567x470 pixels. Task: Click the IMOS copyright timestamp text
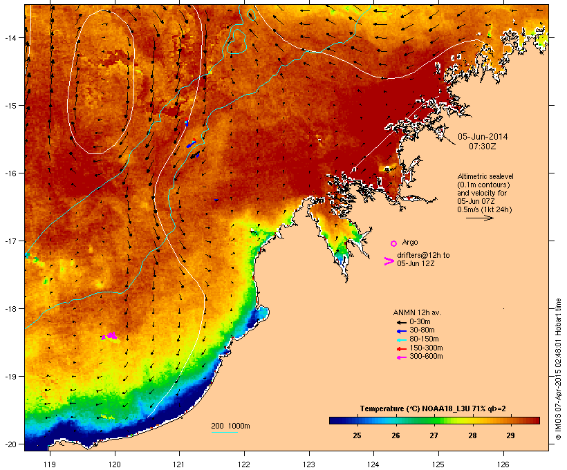[x=558, y=369]
